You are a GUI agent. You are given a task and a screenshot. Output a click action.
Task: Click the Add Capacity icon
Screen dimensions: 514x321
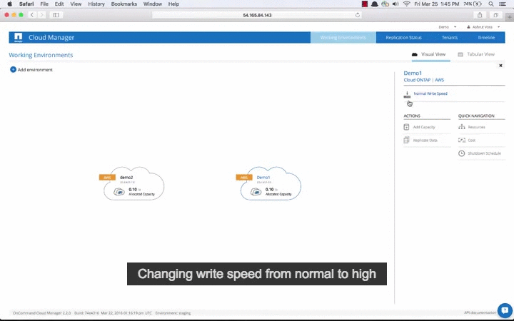click(x=406, y=127)
